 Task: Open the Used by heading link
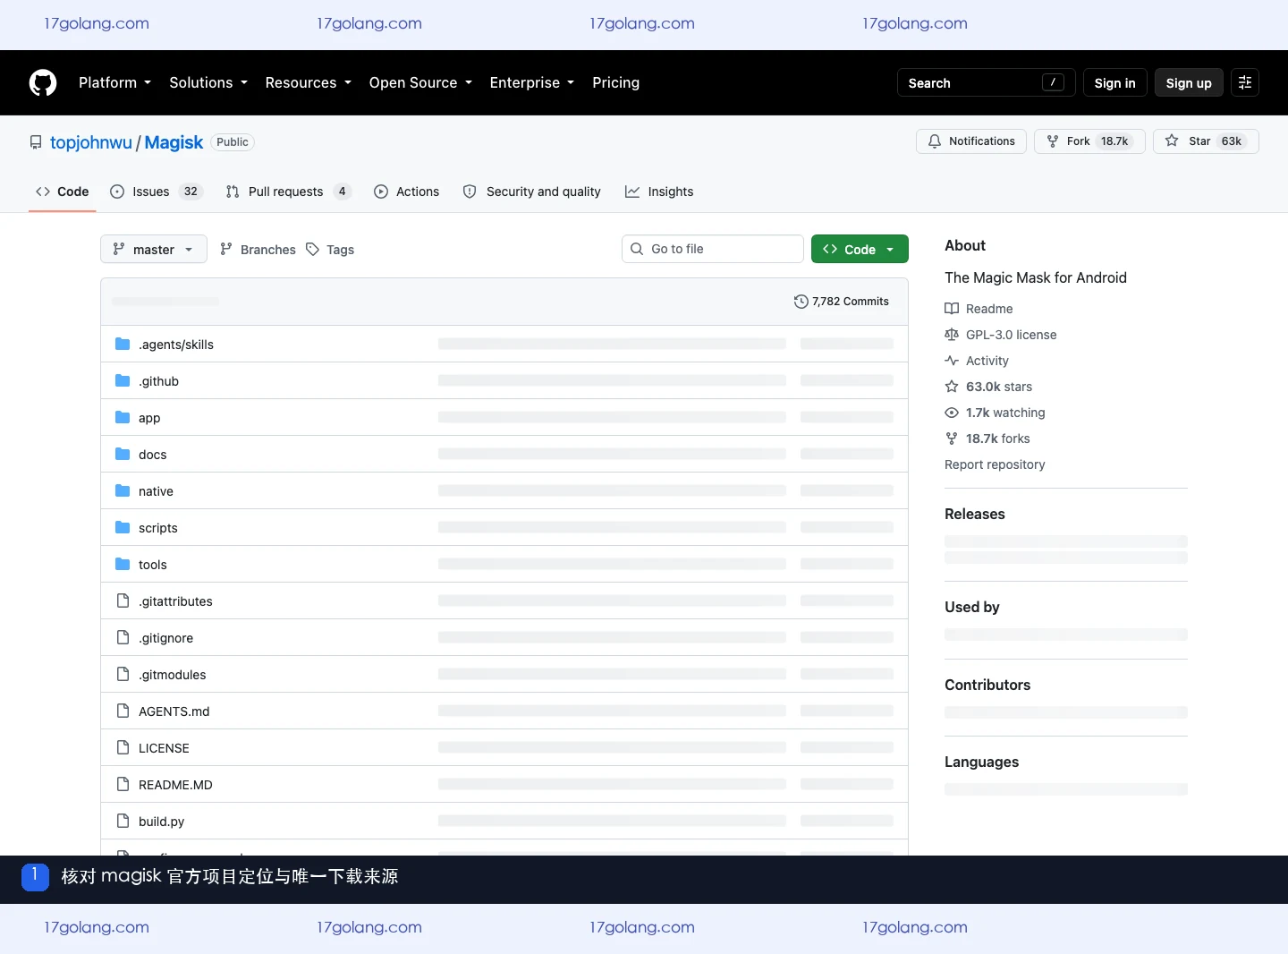972,607
